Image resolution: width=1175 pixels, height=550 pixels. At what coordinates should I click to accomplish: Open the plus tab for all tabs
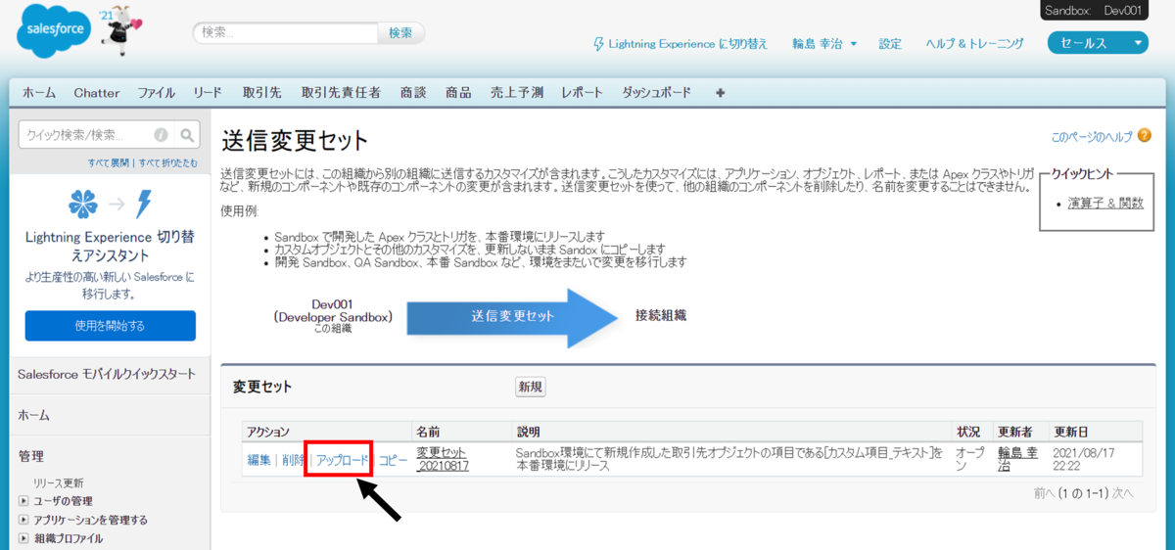[721, 93]
